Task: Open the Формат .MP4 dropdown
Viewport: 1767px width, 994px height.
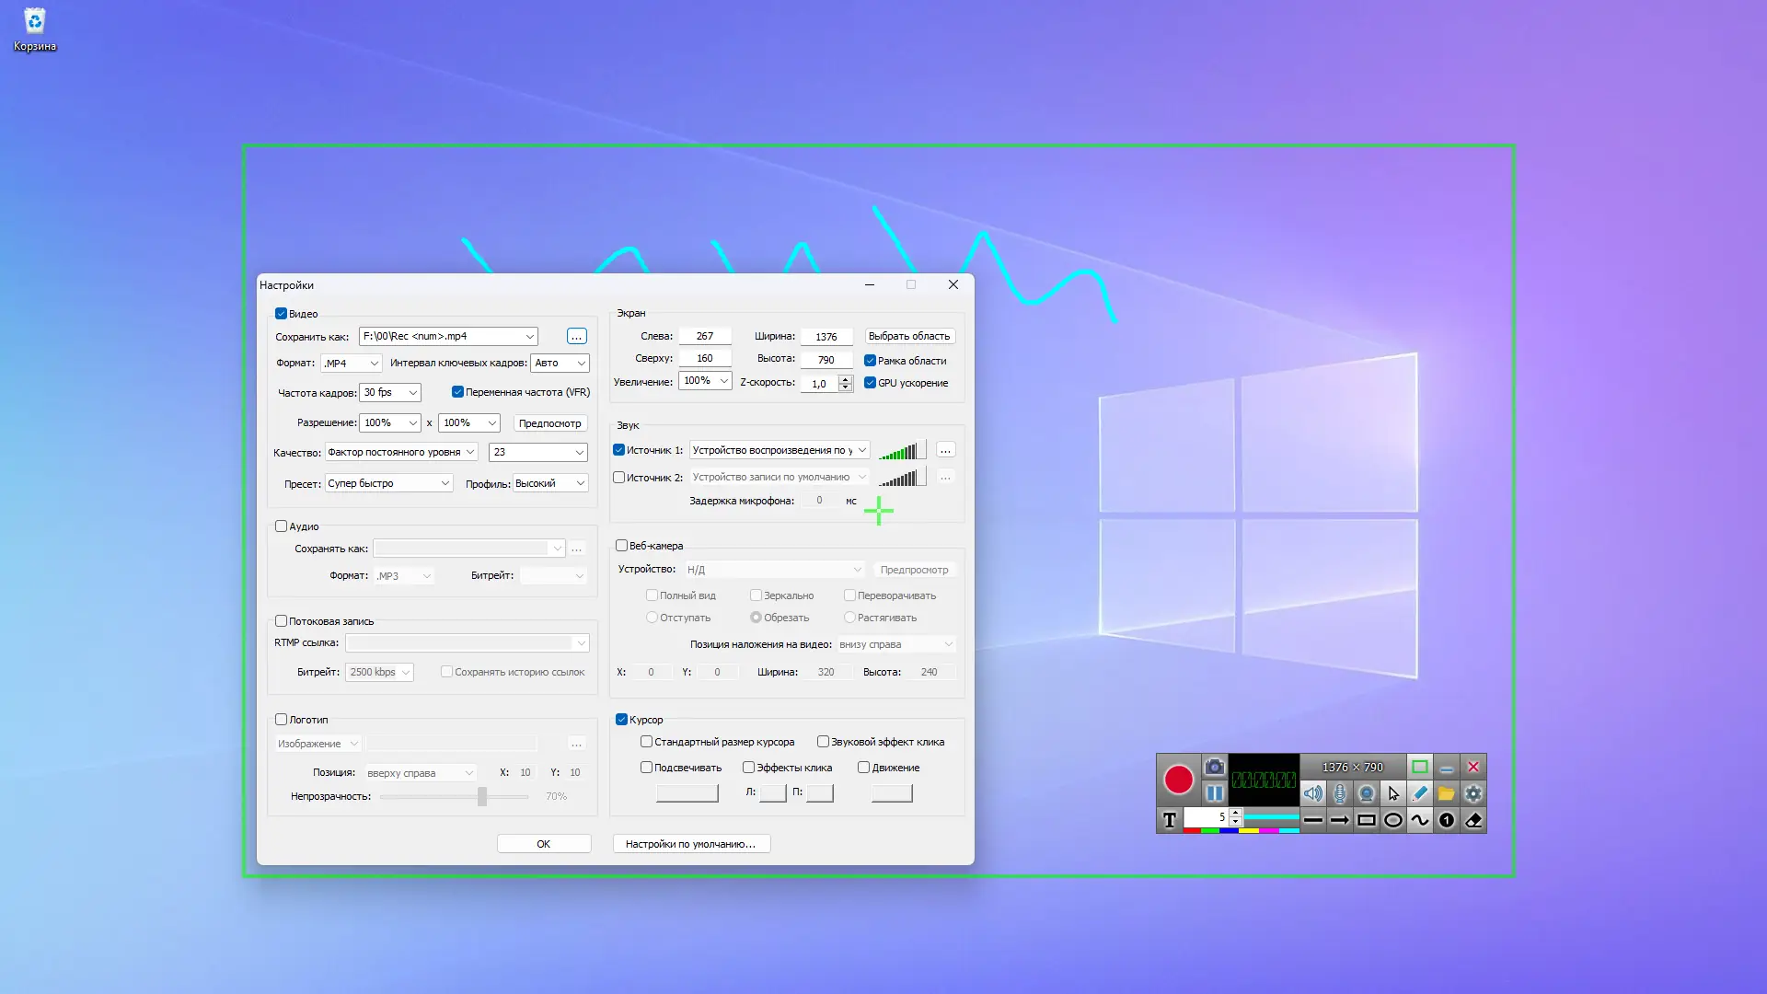Action: pos(351,364)
